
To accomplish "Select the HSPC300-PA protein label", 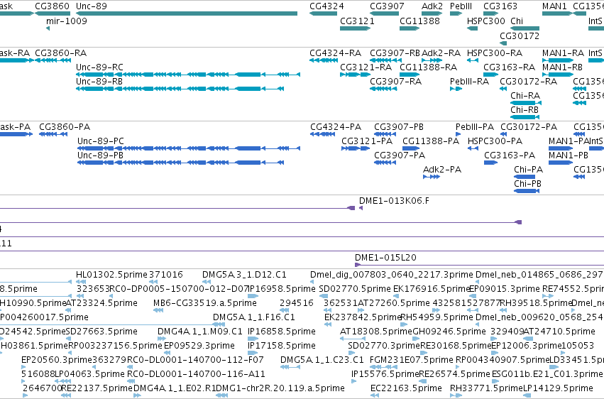I will tap(495, 141).
